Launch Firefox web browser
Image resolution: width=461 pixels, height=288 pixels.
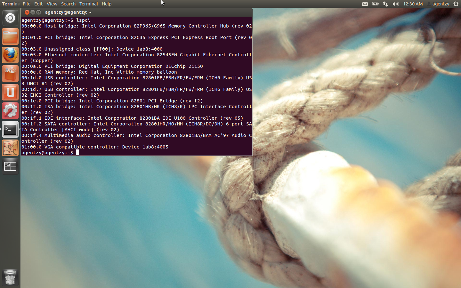(x=10, y=55)
